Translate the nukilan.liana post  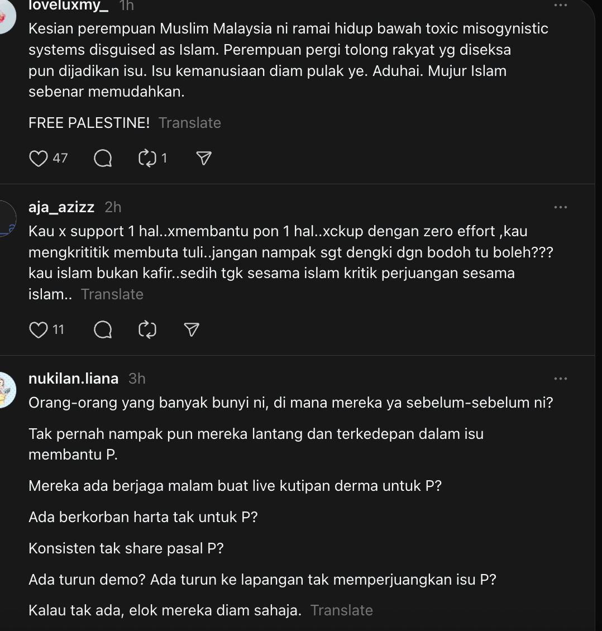[x=341, y=610]
